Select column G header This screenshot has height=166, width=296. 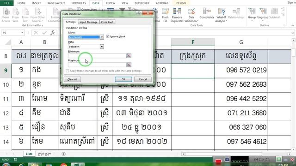241,42
